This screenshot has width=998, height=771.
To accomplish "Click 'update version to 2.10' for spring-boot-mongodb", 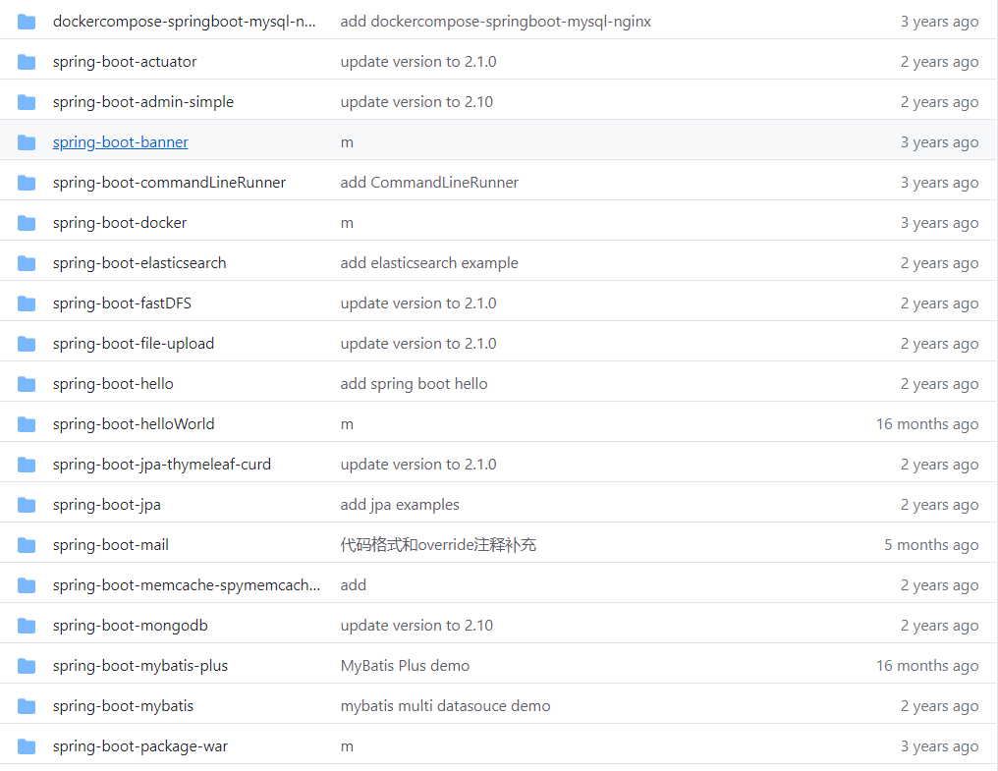I will click(x=416, y=626).
